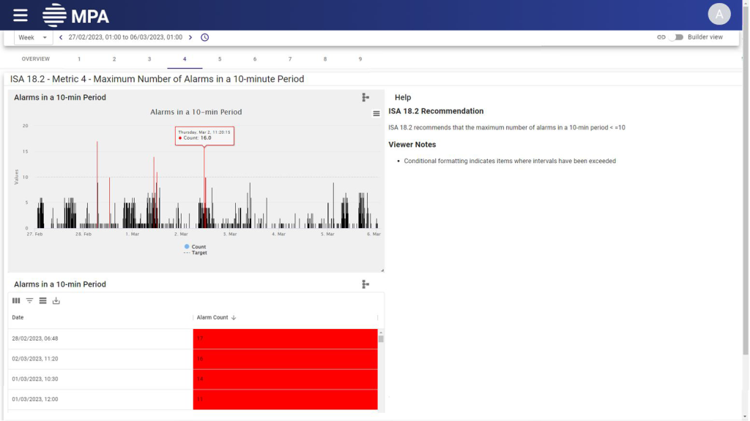Toggle Count series in chart legend
Viewport: 750px width, 421px height.
pos(195,247)
